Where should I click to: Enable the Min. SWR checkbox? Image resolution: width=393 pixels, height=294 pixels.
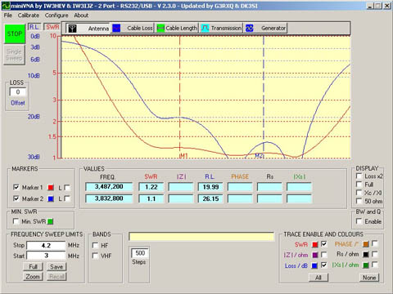click(x=16, y=221)
